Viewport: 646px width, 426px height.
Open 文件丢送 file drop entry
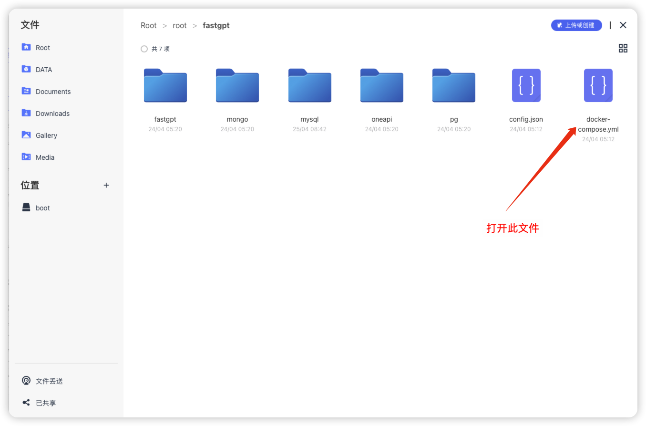click(49, 381)
